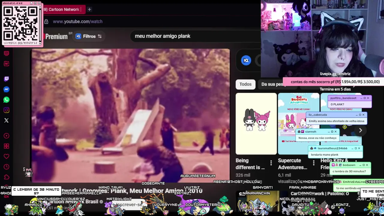384x216 pixels.
Task: Click message c lembra de 30 minutos?
Action: tap(349, 171)
